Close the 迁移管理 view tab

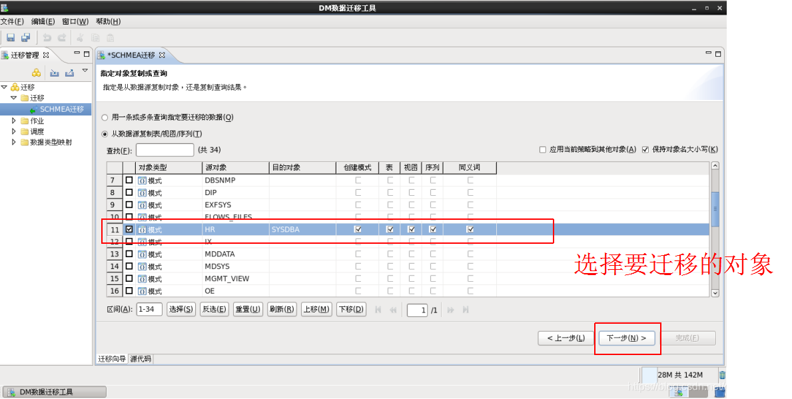(x=46, y=55)
